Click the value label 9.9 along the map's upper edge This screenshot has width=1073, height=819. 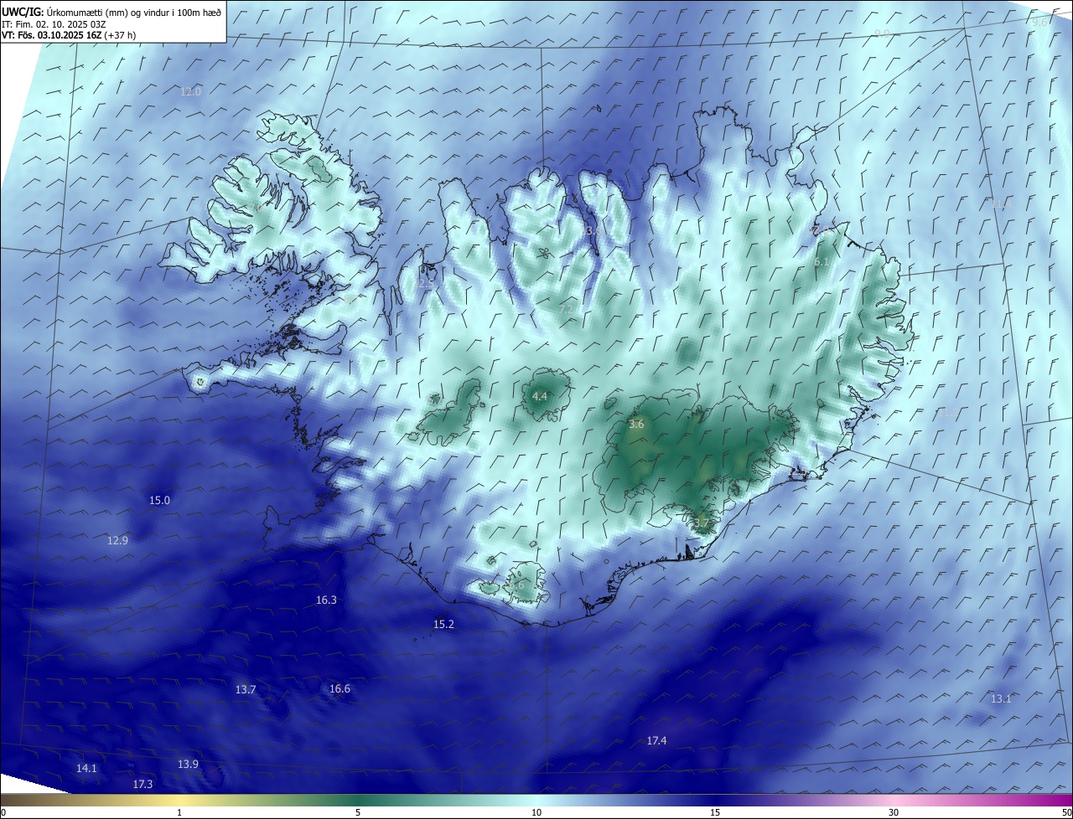pos(882,33)
